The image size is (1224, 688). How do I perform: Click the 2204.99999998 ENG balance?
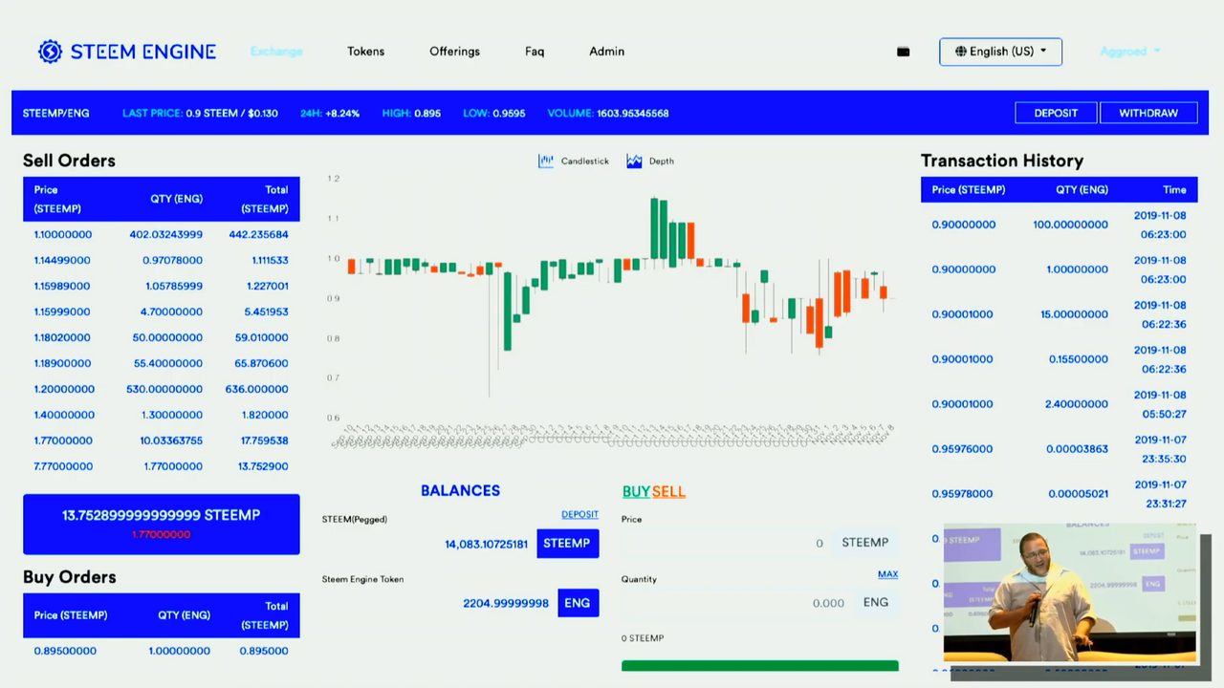click(506, 604)
